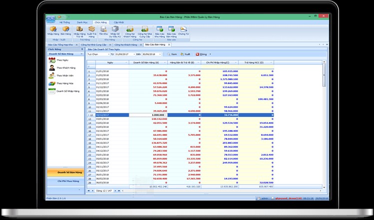
Task: Select Theo Hàng Hóa report icon
Action: [52, 84]
